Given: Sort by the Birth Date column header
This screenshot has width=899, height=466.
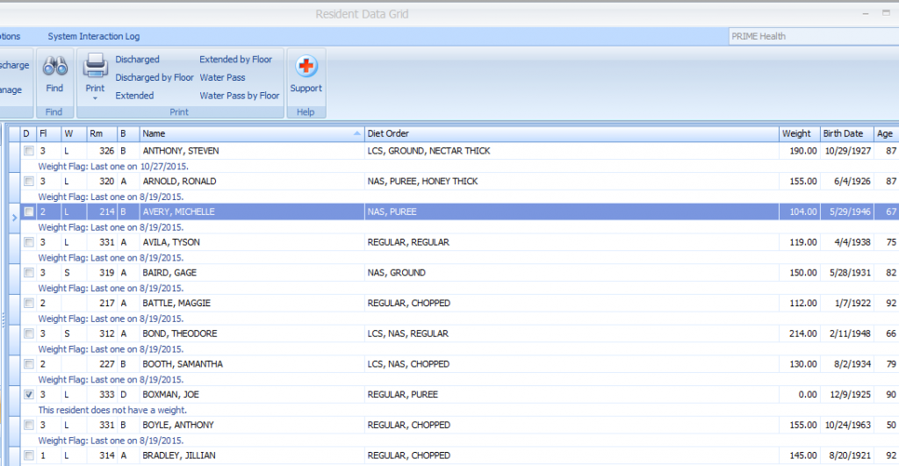Looking at the screenshot, I should 843,134.
